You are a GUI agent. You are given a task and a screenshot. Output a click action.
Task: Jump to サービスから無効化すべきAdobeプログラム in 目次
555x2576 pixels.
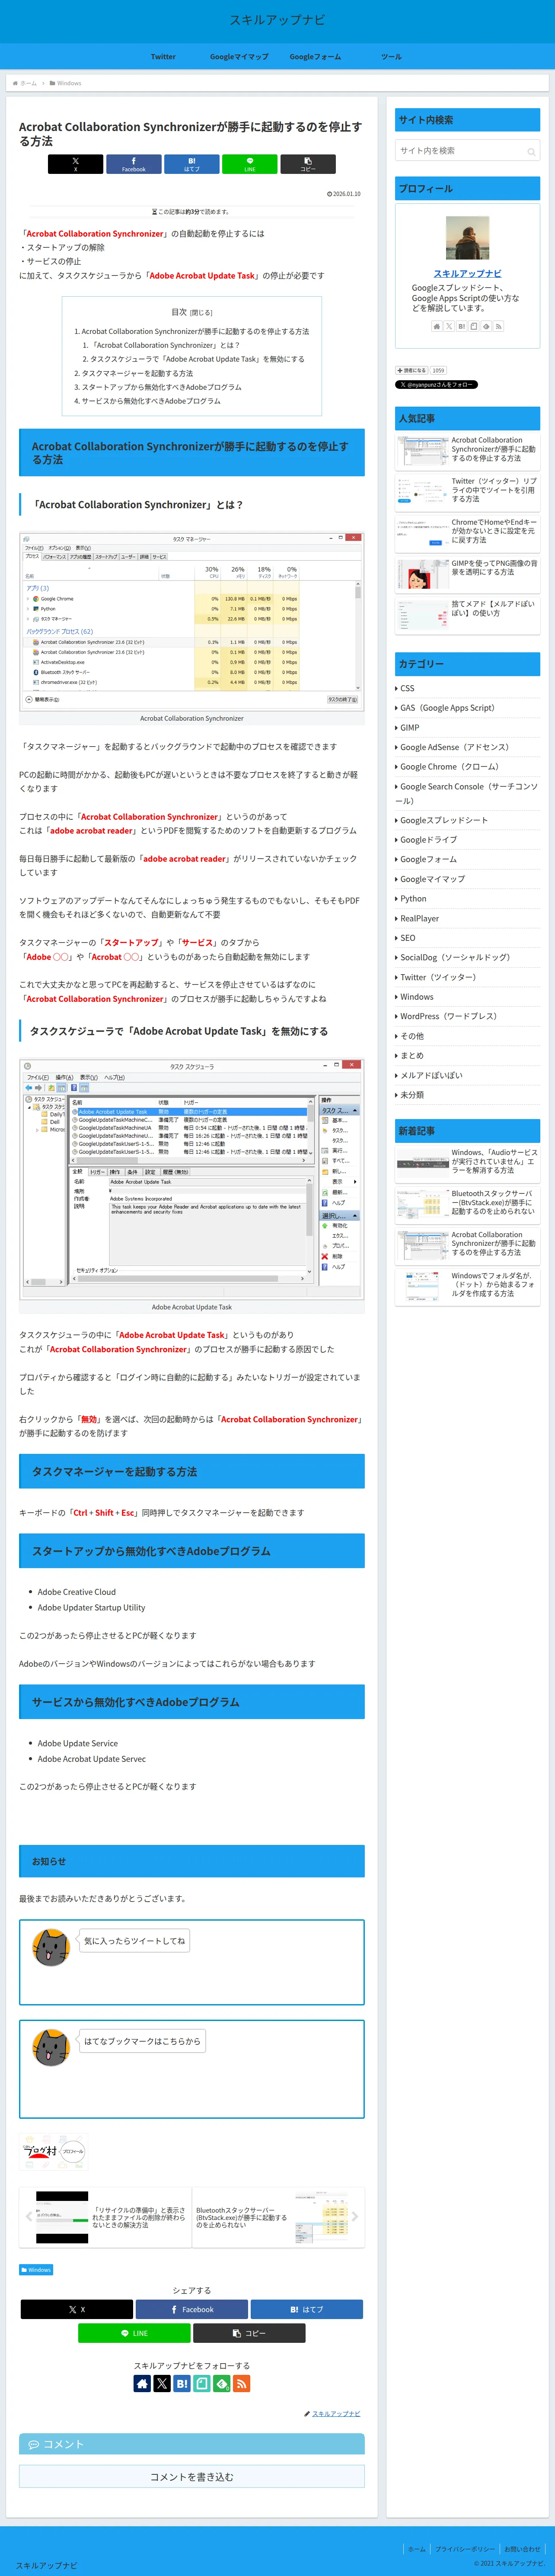(x=151, y=401)
